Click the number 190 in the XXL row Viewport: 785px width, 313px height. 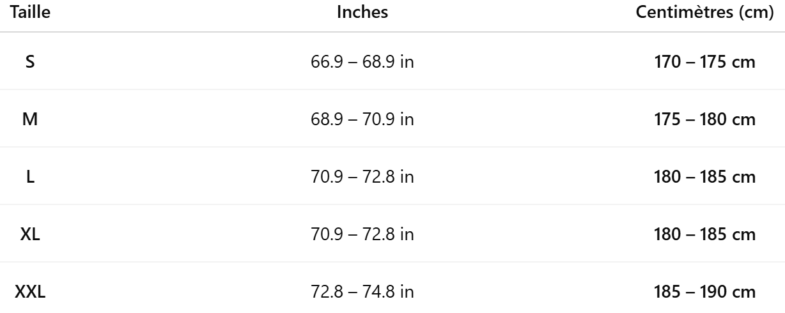(x=723, y=293)
